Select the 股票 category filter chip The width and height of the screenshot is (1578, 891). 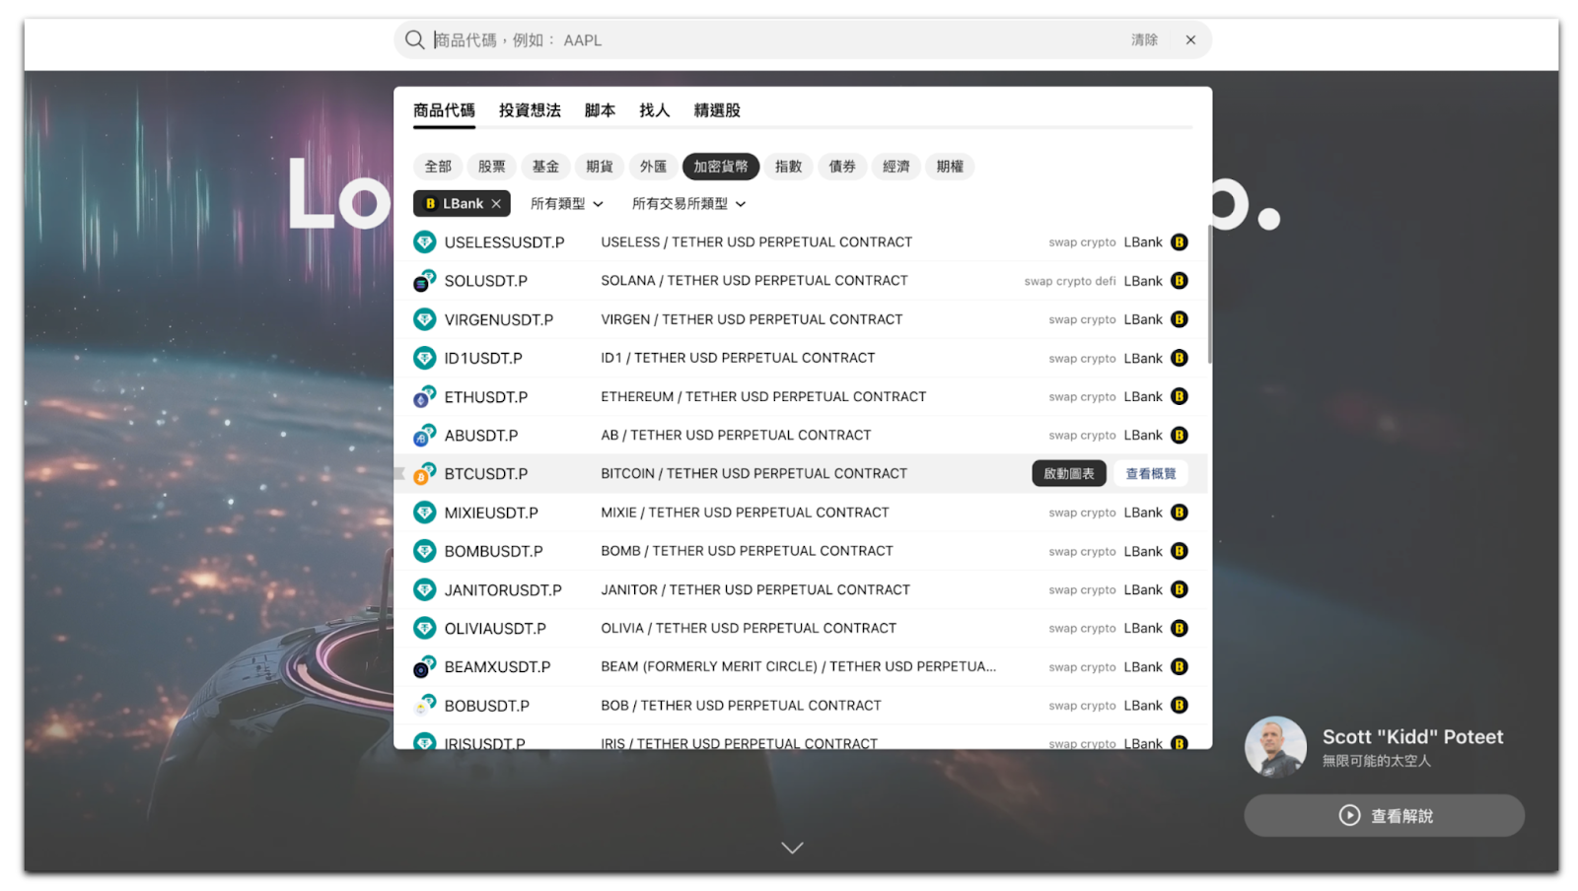point(491,167)
